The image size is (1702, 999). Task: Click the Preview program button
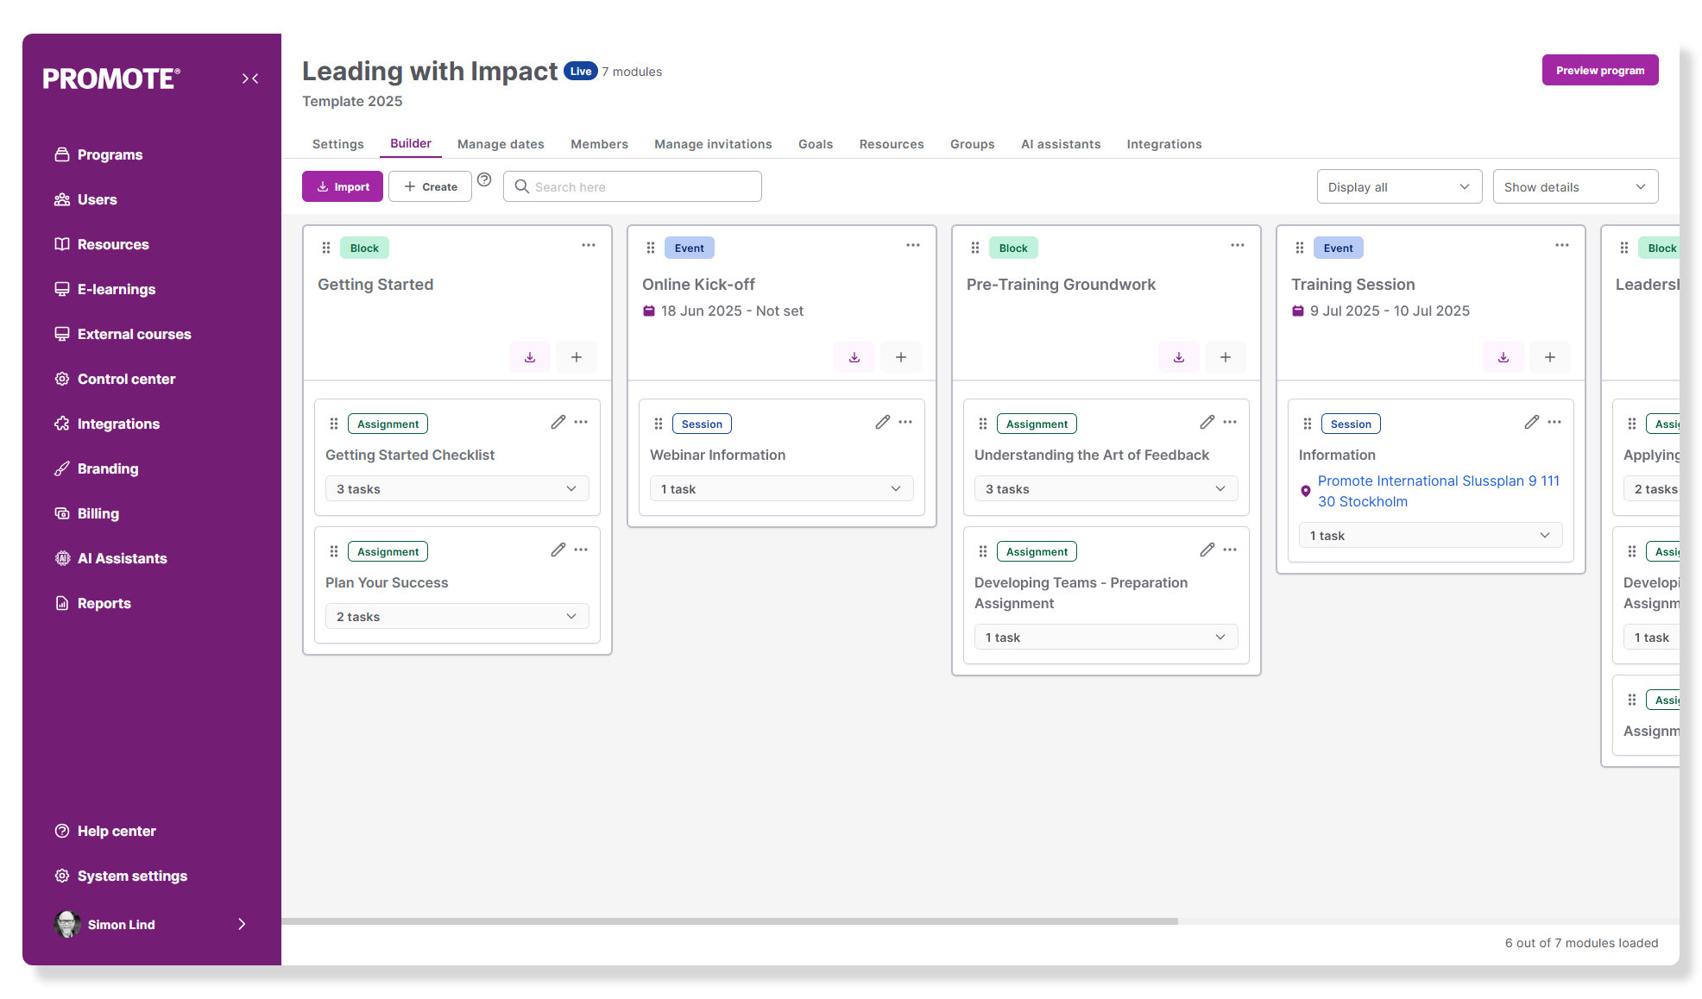point(1600,70)
